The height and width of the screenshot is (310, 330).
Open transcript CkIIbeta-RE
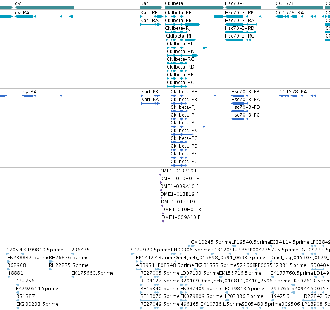178,13
